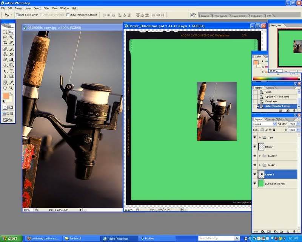Activate the Clone Stamp tool
Viewport: 302px width, 242px height.
(5, 54)
